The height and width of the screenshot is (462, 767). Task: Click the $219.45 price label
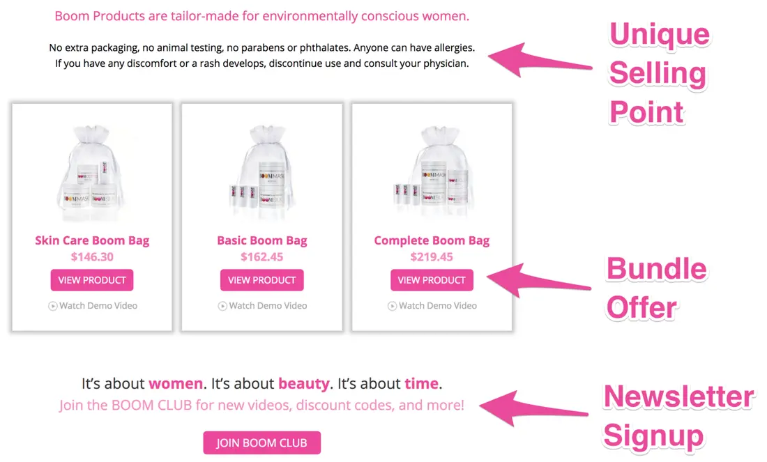[432, 257]
